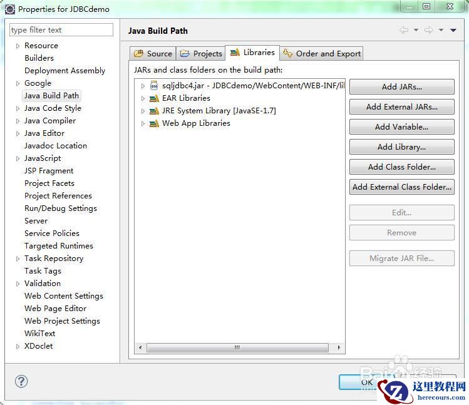Select JSP Fragment in the tree

[x=49, y=171]
